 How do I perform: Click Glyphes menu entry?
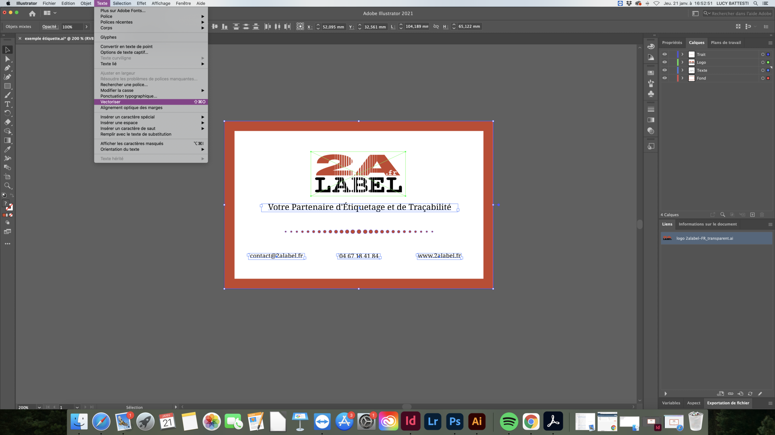click(151, 37)
